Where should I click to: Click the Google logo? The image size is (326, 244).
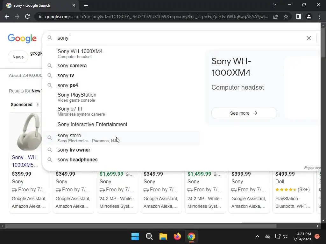tap(22, 38)
